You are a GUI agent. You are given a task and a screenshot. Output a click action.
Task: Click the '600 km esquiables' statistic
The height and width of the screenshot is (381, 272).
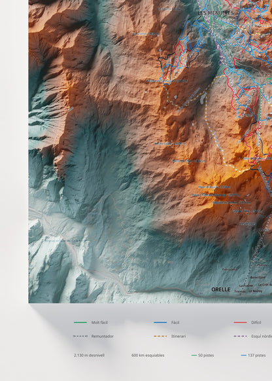148,355
